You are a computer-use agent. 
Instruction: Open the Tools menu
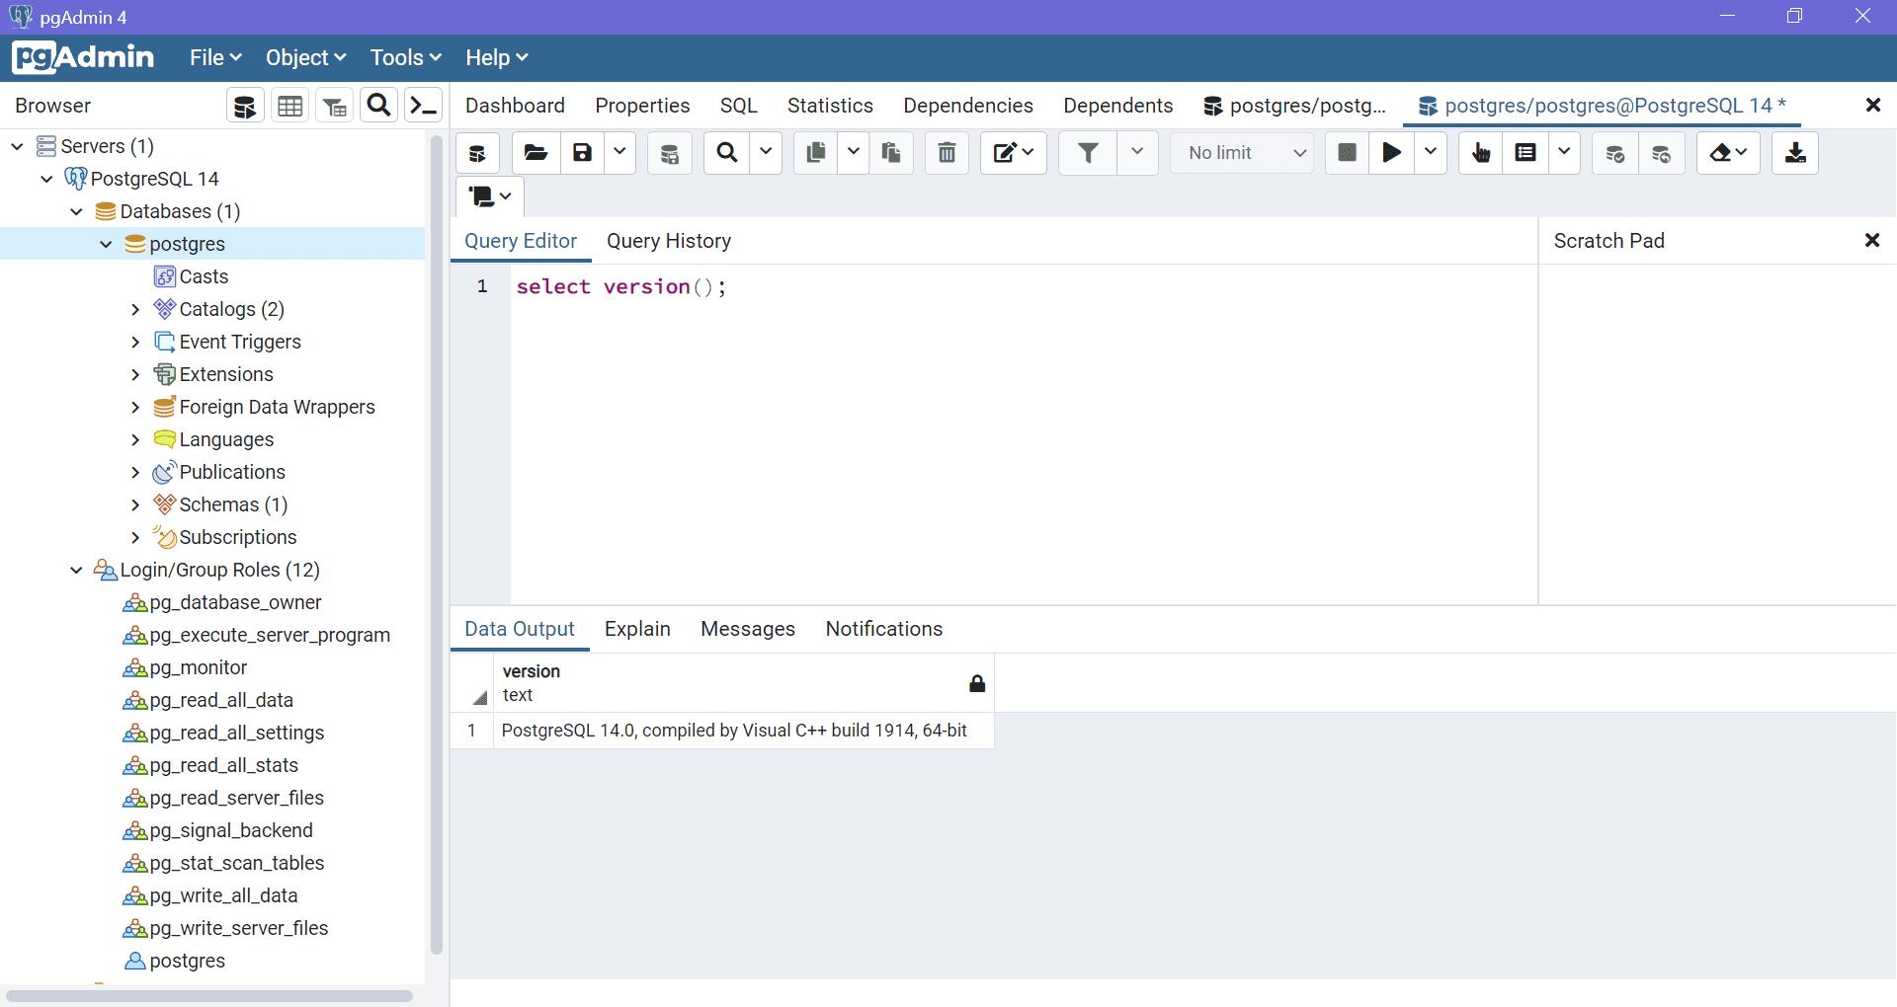tap(404, 57)
